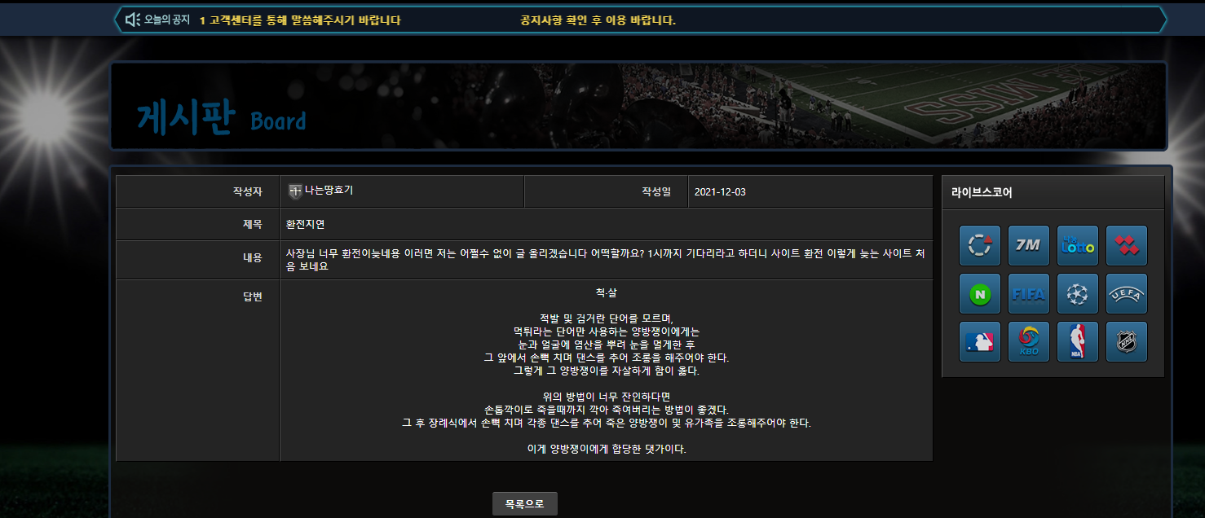Click the author name 나는땅효기

[329, 191]
